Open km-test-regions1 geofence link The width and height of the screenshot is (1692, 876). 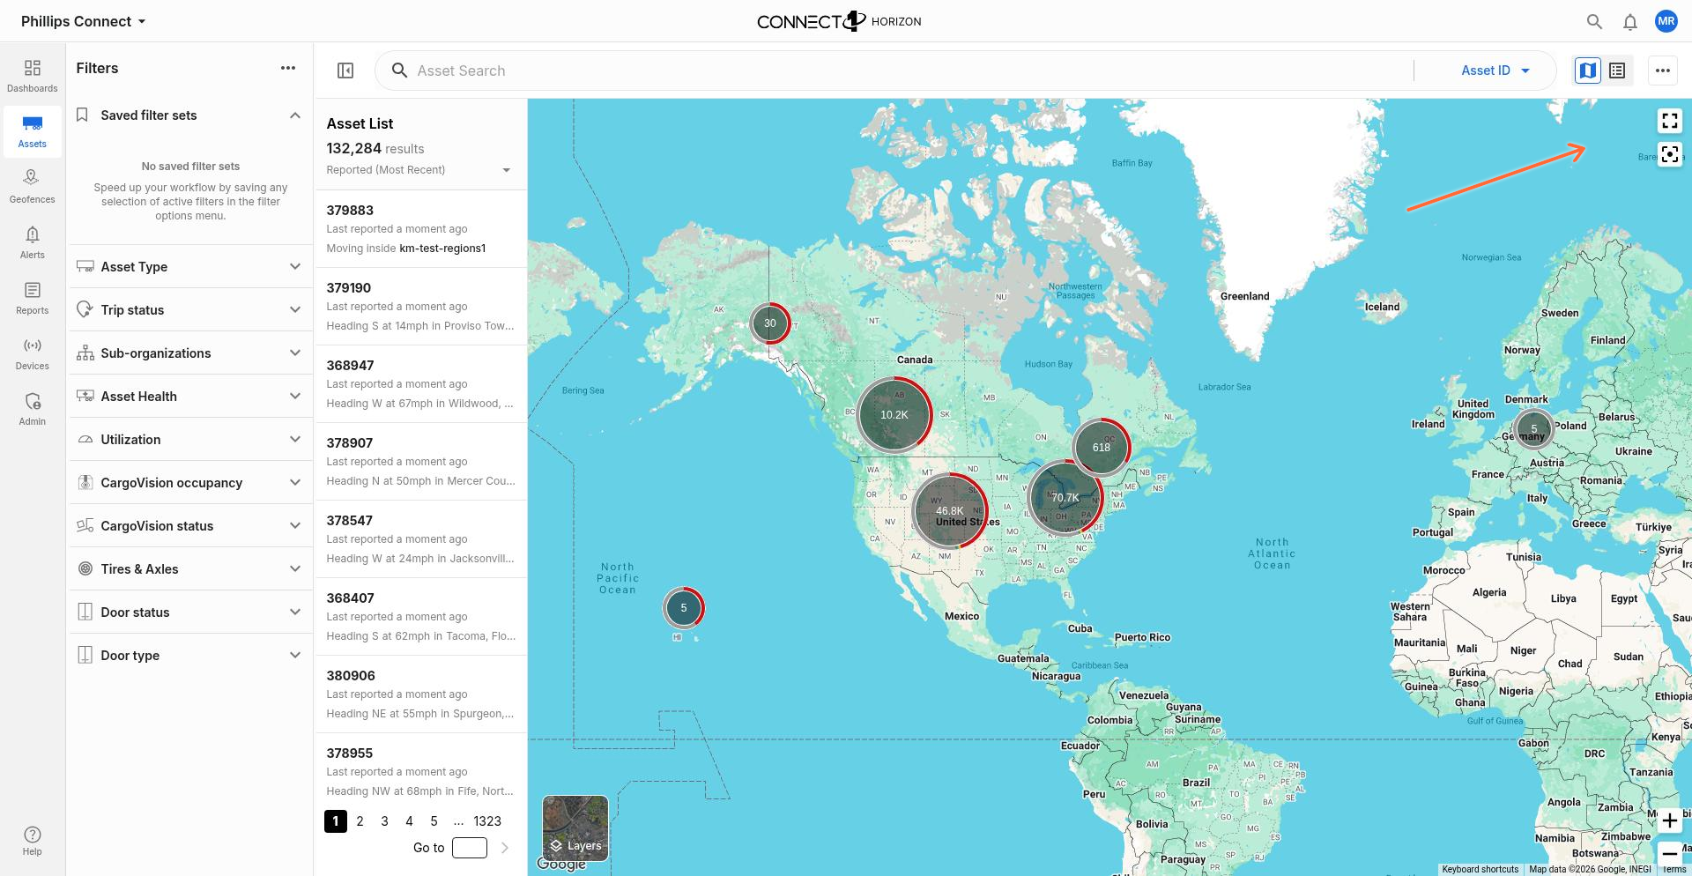pyautogui.click(x=442, y=249)
